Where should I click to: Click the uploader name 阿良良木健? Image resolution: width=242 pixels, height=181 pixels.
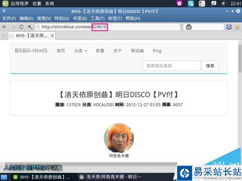[x=119, y=156]
